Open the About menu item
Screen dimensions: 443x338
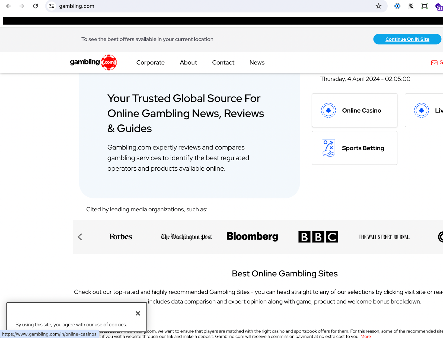tap(188, 63)
